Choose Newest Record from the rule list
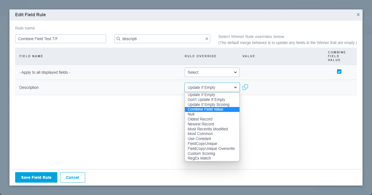 pyautogui.click(x=201, y=124)
